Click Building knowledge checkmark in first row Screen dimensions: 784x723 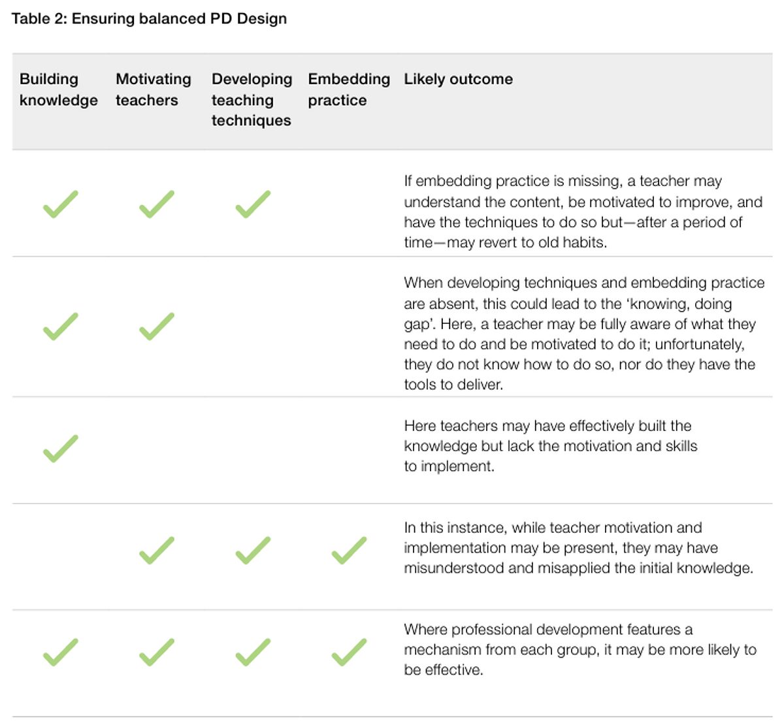pyautogui.click(x=60, y=204)
